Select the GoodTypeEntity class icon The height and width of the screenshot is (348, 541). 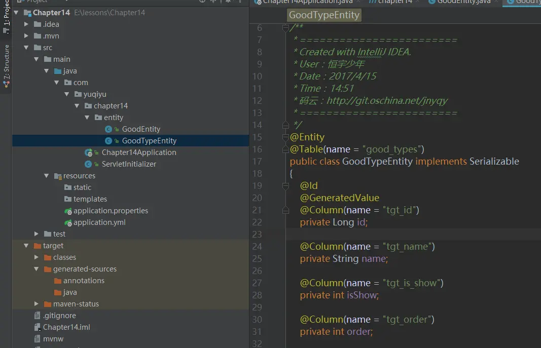tap(109, 141)
